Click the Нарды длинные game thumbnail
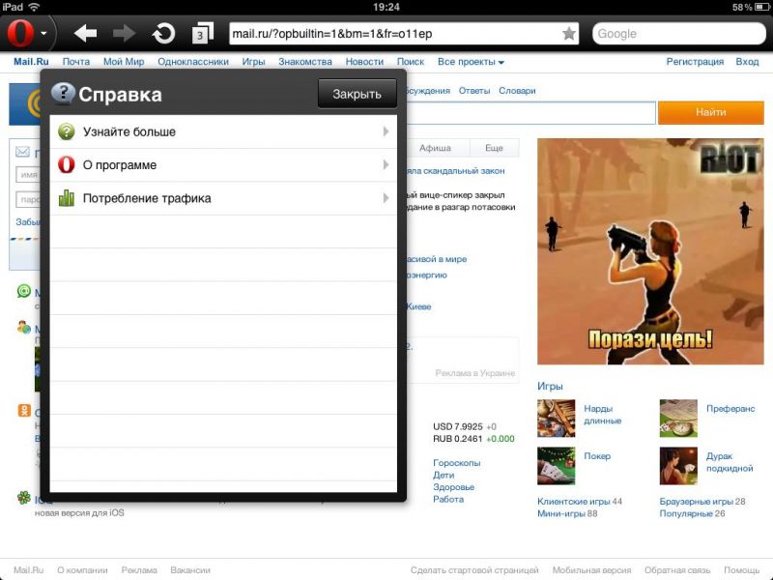 coord(556,418)
